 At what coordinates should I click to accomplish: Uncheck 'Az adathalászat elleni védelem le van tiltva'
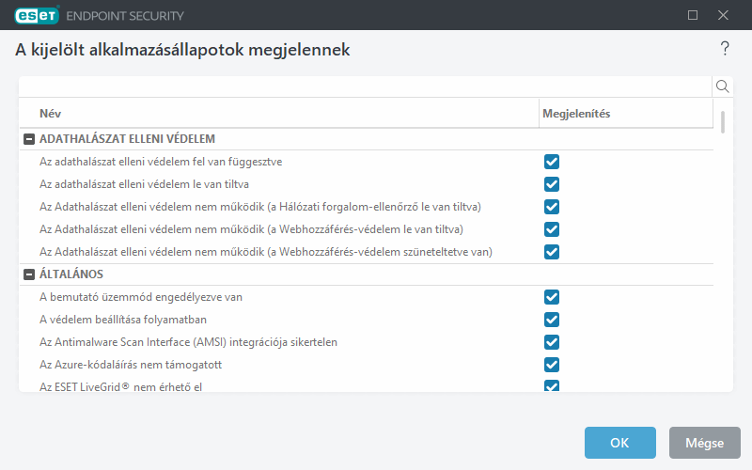coord(552,184)
